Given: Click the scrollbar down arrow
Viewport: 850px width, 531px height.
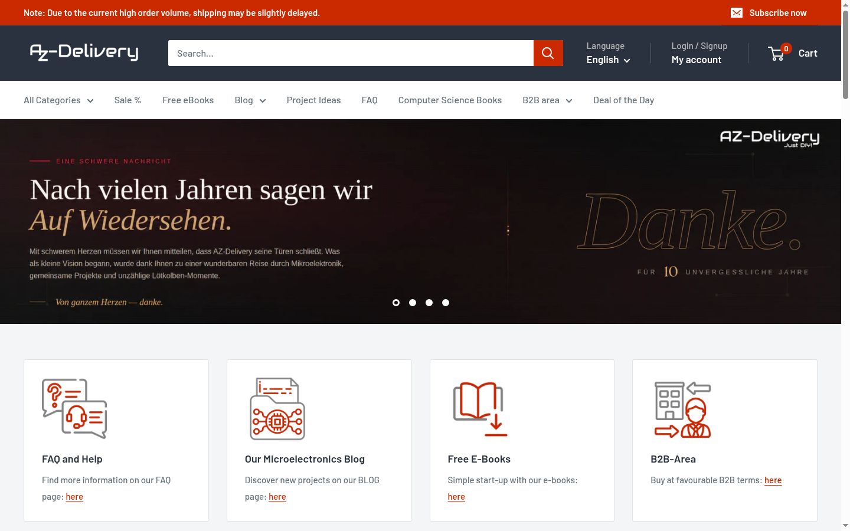Looking at the screenshot, I should (845, 526).
